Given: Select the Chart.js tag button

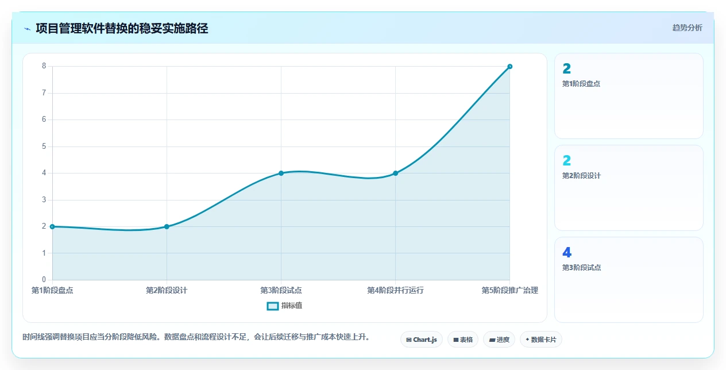Looking at the screenshot, I should [x=422, y=340].
